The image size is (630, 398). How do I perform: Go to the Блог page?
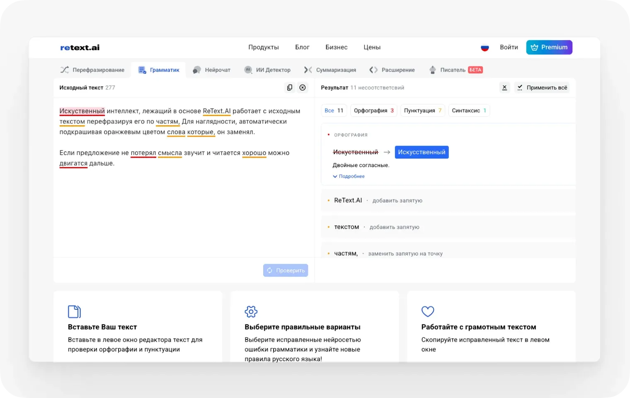[x=302, y=47]
